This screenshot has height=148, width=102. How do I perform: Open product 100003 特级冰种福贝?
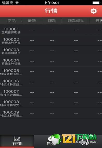click(x=51, y=51)
